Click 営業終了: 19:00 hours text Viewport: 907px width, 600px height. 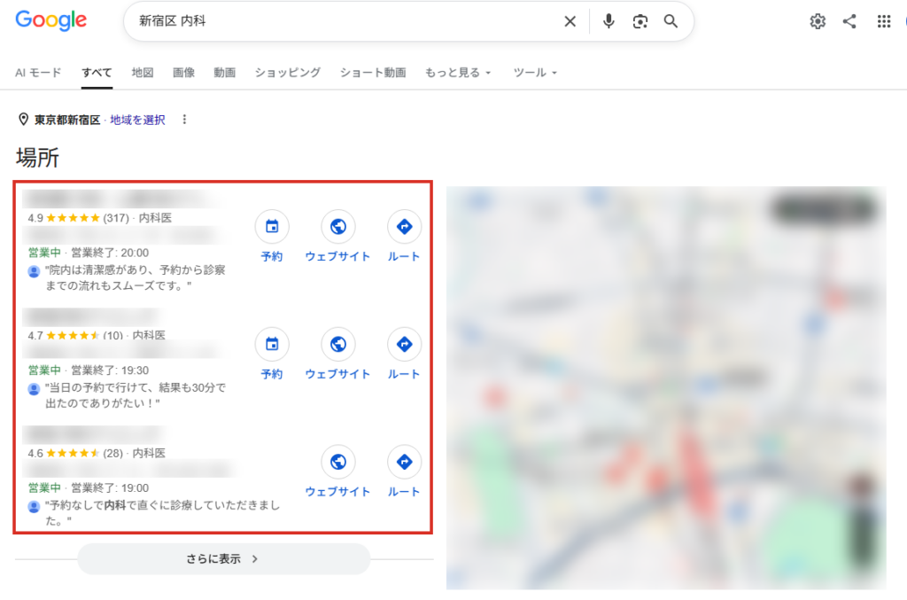[109, 488]
